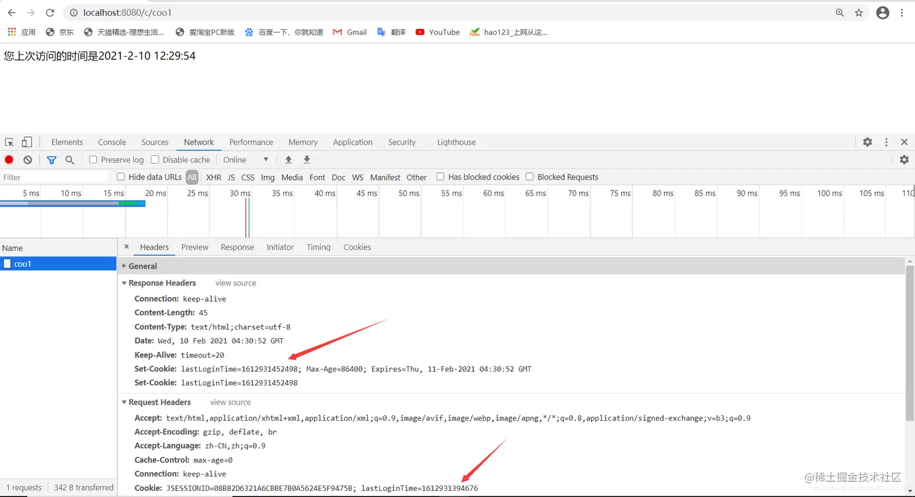Toggle the network filter funnel
Image resolution: width=915 pixels, height=497 pixels.
point(51,160)
